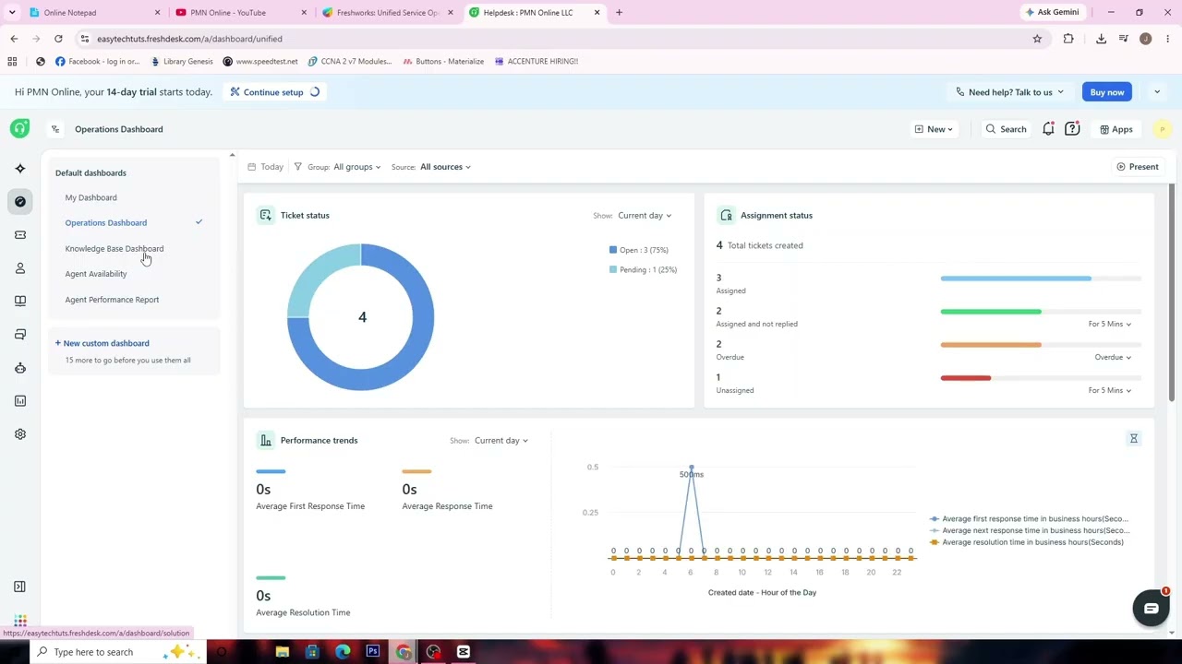Bookmark the page with the star icon
1182x664 pixels.
coord(1037,39)
